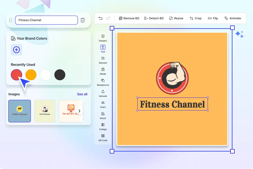253x169 pixels.
Task: Select the Text tool in sidebar
Action: coord(103,49)
